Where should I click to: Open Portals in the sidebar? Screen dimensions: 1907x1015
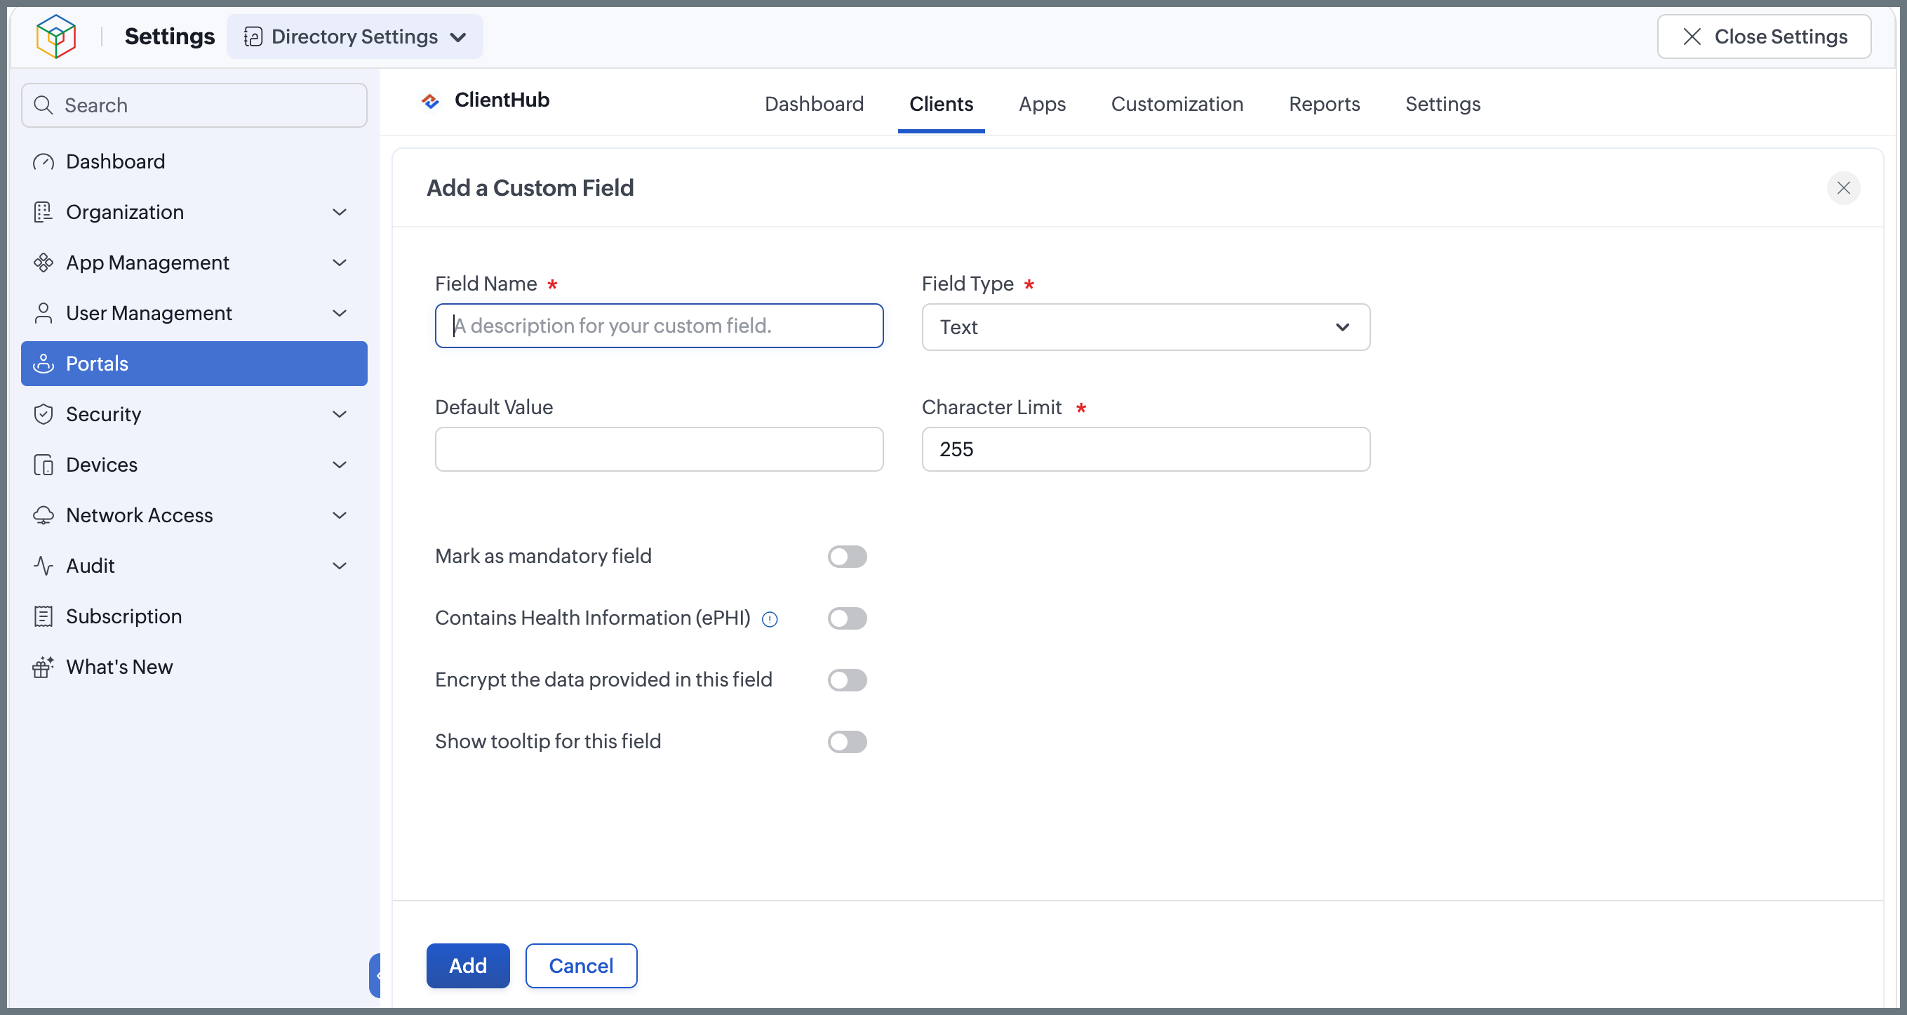[194, 364]
